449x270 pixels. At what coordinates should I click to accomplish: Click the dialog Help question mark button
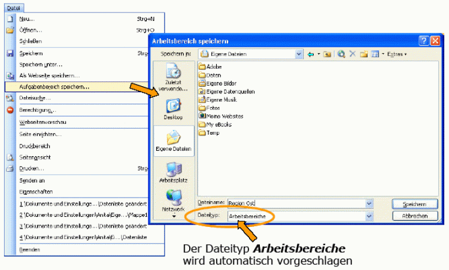click(424, 41)
